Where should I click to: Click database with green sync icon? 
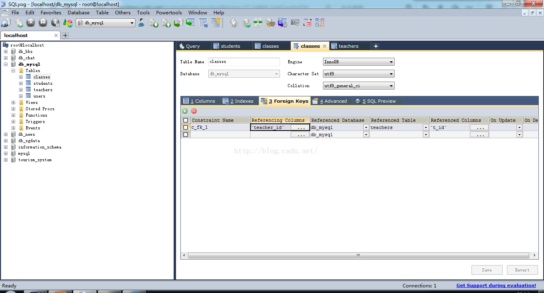pos(247,23)
